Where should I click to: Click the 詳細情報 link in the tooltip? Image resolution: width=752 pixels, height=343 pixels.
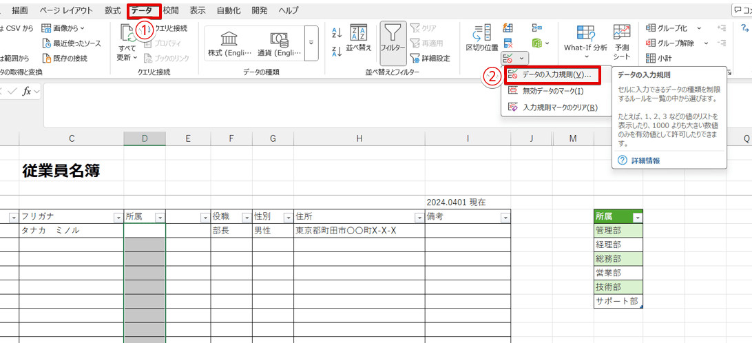pos(645,160)
